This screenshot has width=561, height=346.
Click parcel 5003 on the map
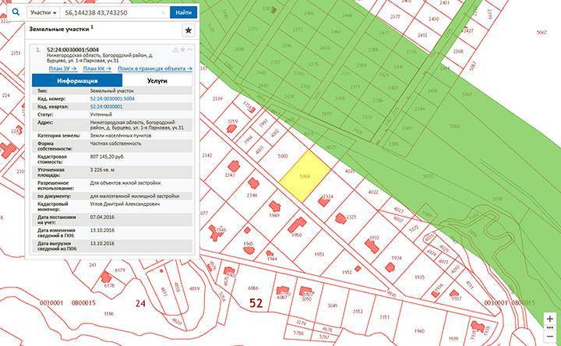click(283, 156)
